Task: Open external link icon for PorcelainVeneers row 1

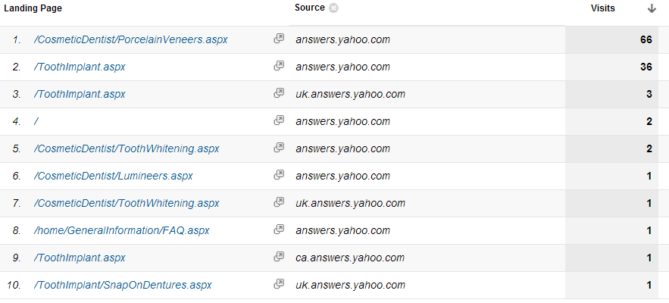Action: [279, 39]
